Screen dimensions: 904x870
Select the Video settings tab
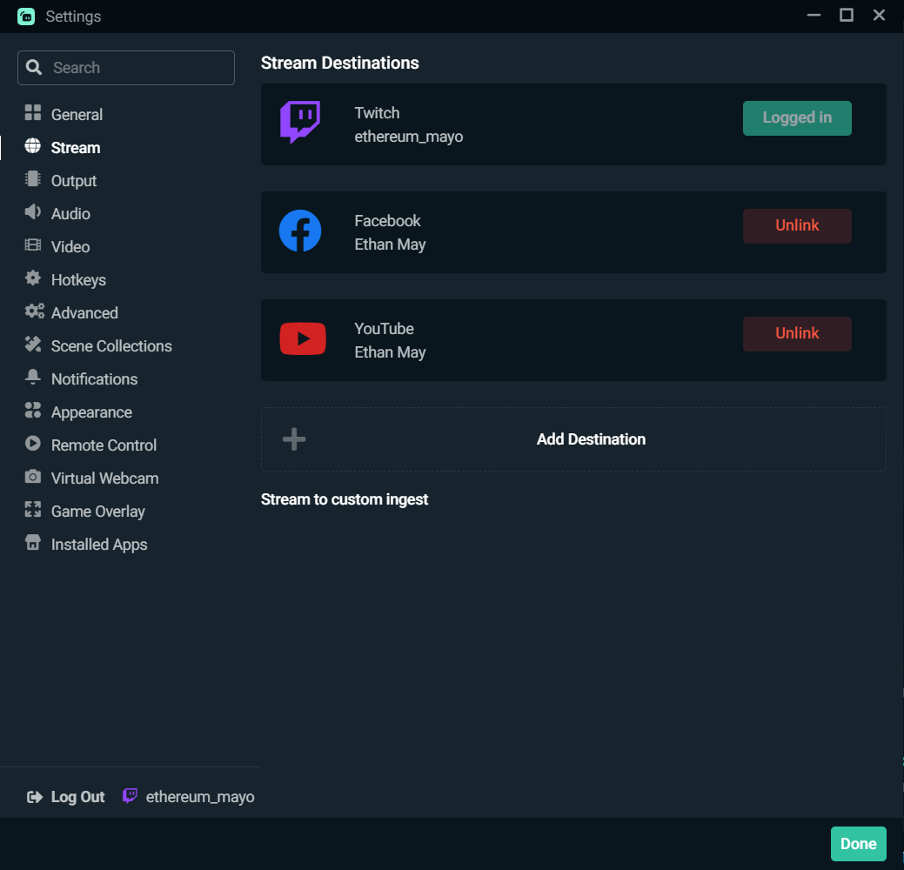tap(70, 247)
